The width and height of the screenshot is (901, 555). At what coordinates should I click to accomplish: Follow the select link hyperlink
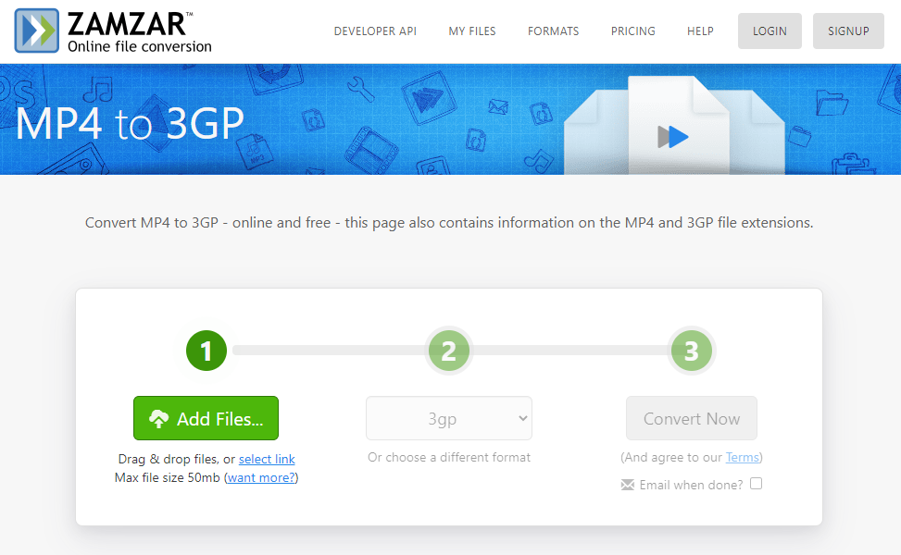tap(267, 460)
